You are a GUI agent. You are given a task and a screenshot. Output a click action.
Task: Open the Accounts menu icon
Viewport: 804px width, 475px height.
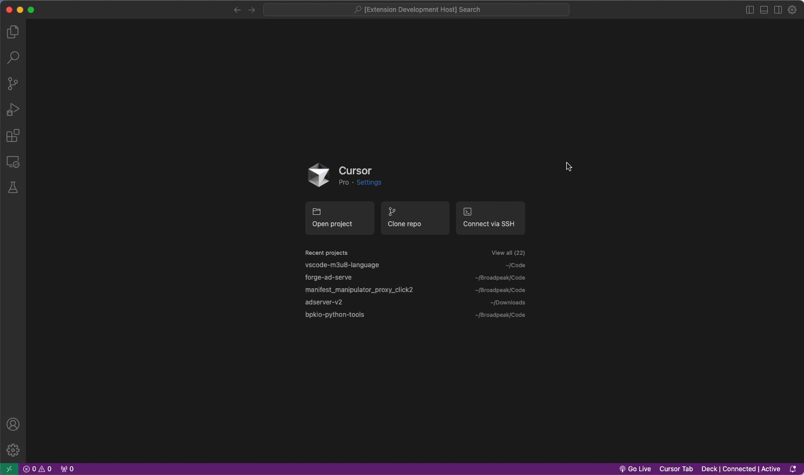pos(13,424)
